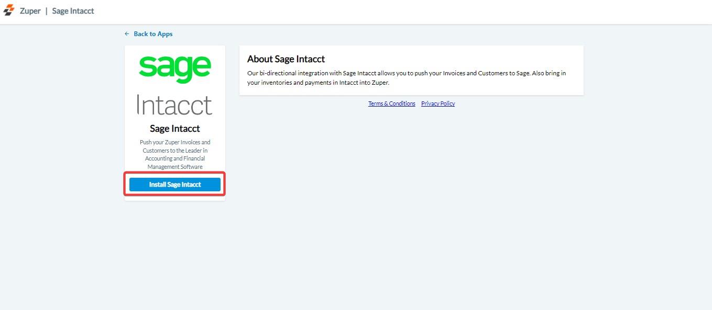Click the header bar at the top
712x310 pixels.
pos(356,10)
